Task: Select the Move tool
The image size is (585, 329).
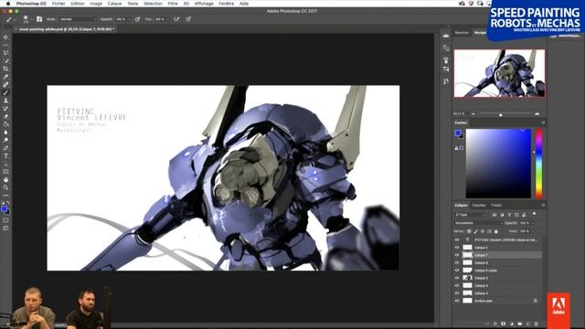Action: (5, 37)
